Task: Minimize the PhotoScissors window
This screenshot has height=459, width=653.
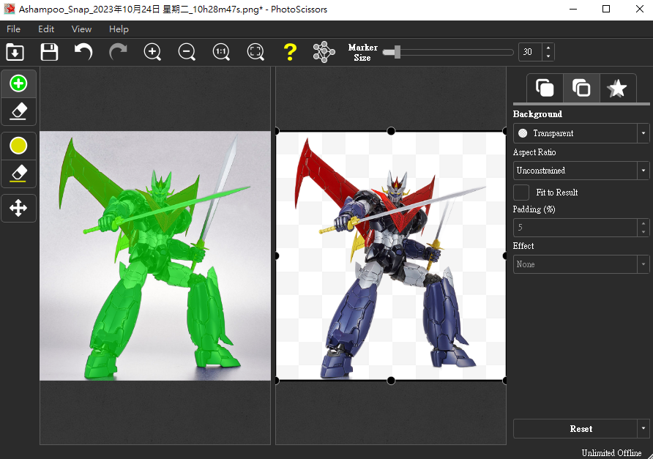Action: [573, 10]
